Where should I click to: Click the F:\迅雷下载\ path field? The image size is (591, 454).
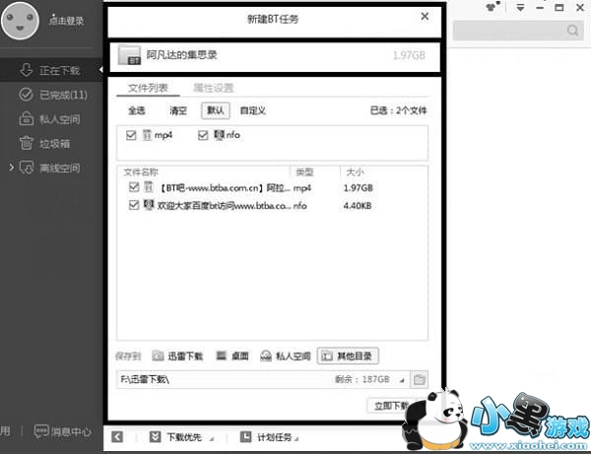(x=262, y=379)
